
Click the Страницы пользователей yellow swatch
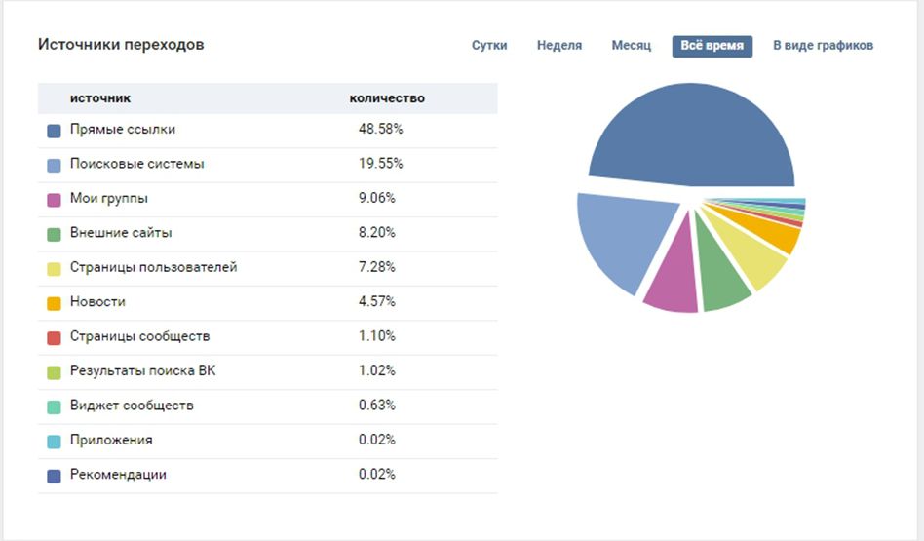[x=55, y=269]
